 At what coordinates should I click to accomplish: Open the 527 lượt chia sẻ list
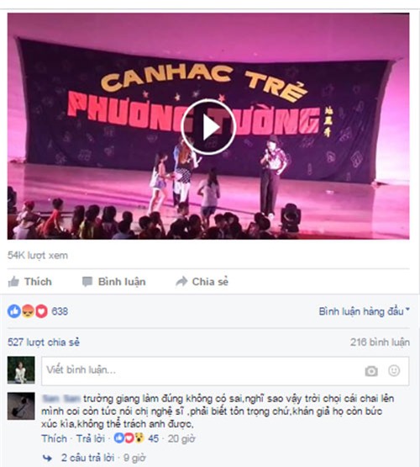(44, 342)
